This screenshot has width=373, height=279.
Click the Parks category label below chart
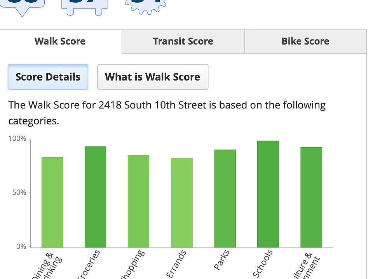(x=222, y=260)
